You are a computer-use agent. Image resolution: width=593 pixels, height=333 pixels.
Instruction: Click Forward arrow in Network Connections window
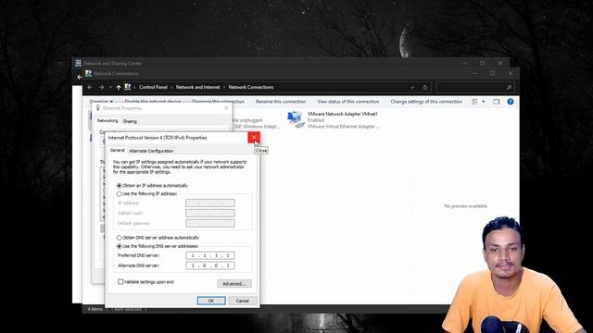(101, 87)
